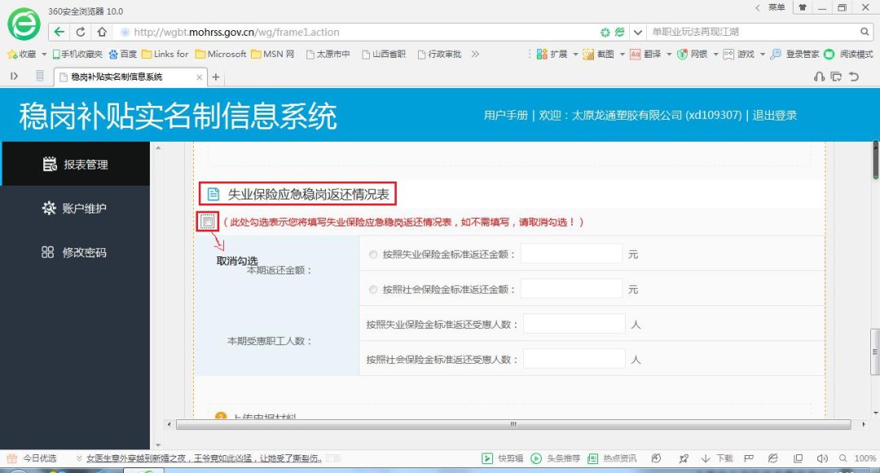Click the 退出登录 link
Image resolution: width=880 pixels, height=473 pixels.
[774, 116]
